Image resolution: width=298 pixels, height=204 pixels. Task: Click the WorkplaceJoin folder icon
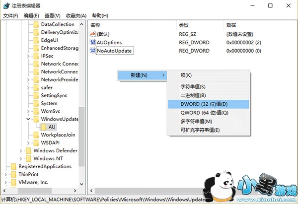[36, 135]
